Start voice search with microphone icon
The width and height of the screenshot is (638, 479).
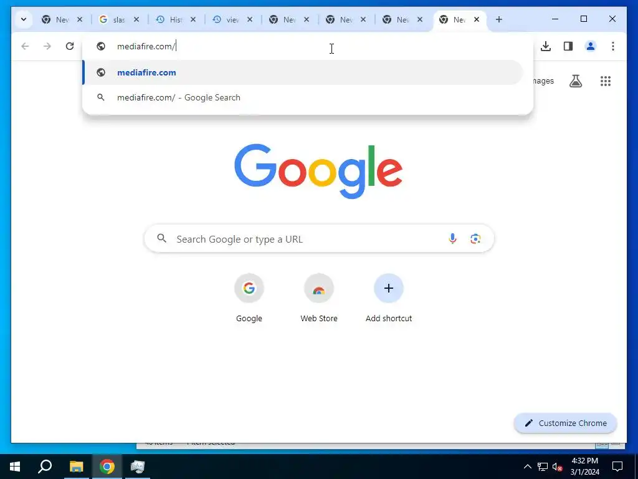(x=452, y=239)
